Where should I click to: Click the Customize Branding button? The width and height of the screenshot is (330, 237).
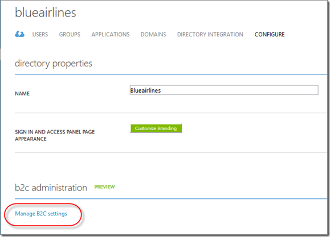(156, 128)
